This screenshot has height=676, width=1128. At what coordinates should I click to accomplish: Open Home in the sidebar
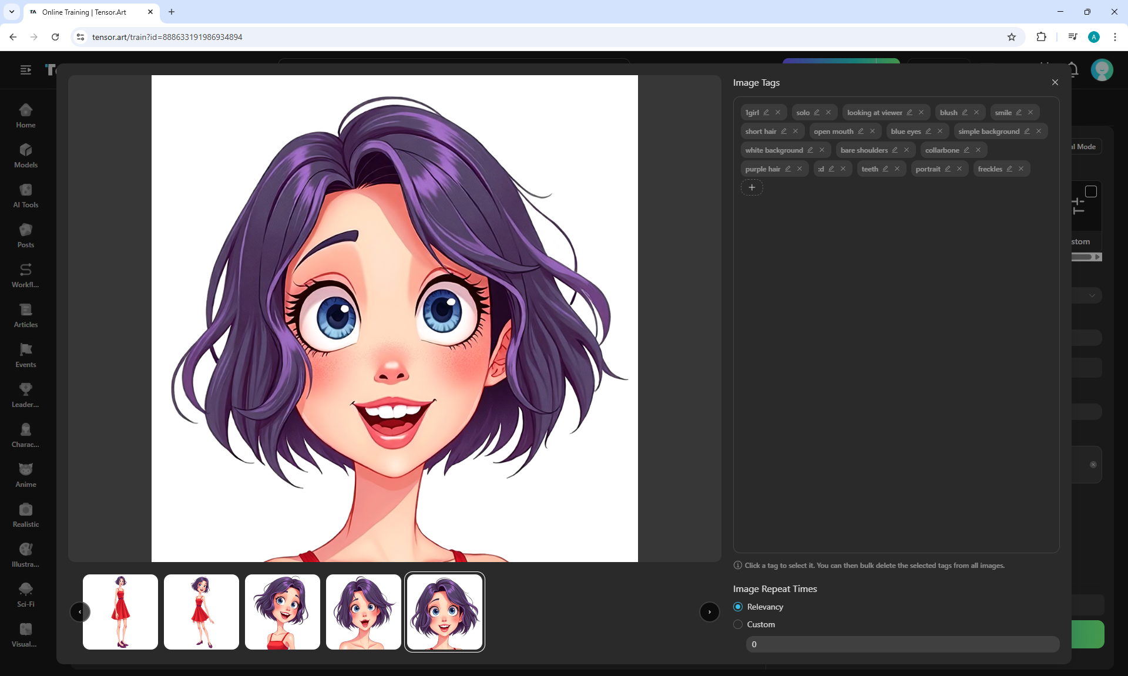click(26, 116)
